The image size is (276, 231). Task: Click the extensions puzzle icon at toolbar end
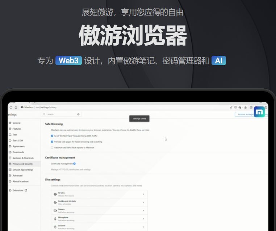coord(266,107)
